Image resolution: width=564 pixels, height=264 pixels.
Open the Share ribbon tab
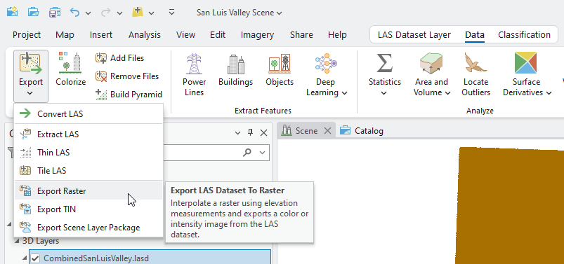[x=301, y=35]
